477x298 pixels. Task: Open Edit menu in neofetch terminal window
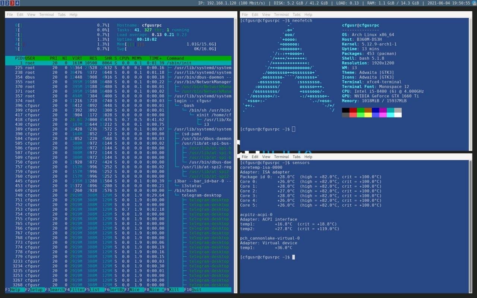click(x=255, y=15)
